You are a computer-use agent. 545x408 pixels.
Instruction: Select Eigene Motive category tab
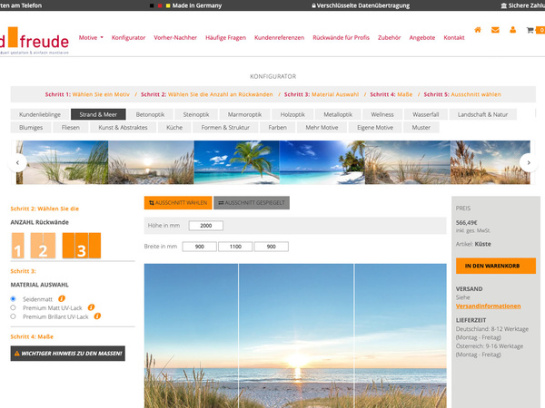375,127
